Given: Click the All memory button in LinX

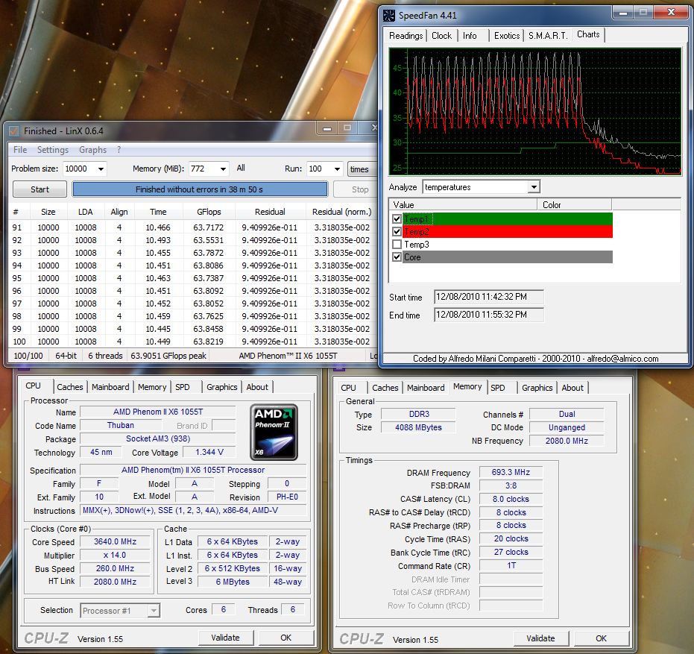Looking at the screenshot, I should point(241,169).
